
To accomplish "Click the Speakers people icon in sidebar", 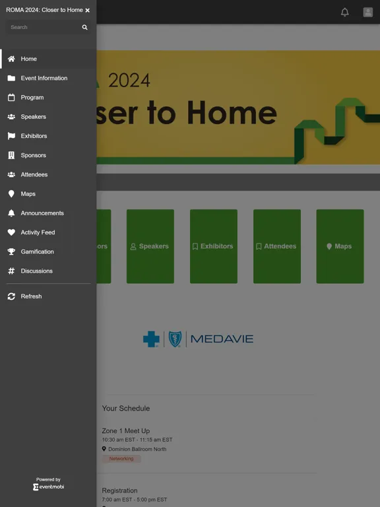I will pyautogui.click(x=11, y=117).
